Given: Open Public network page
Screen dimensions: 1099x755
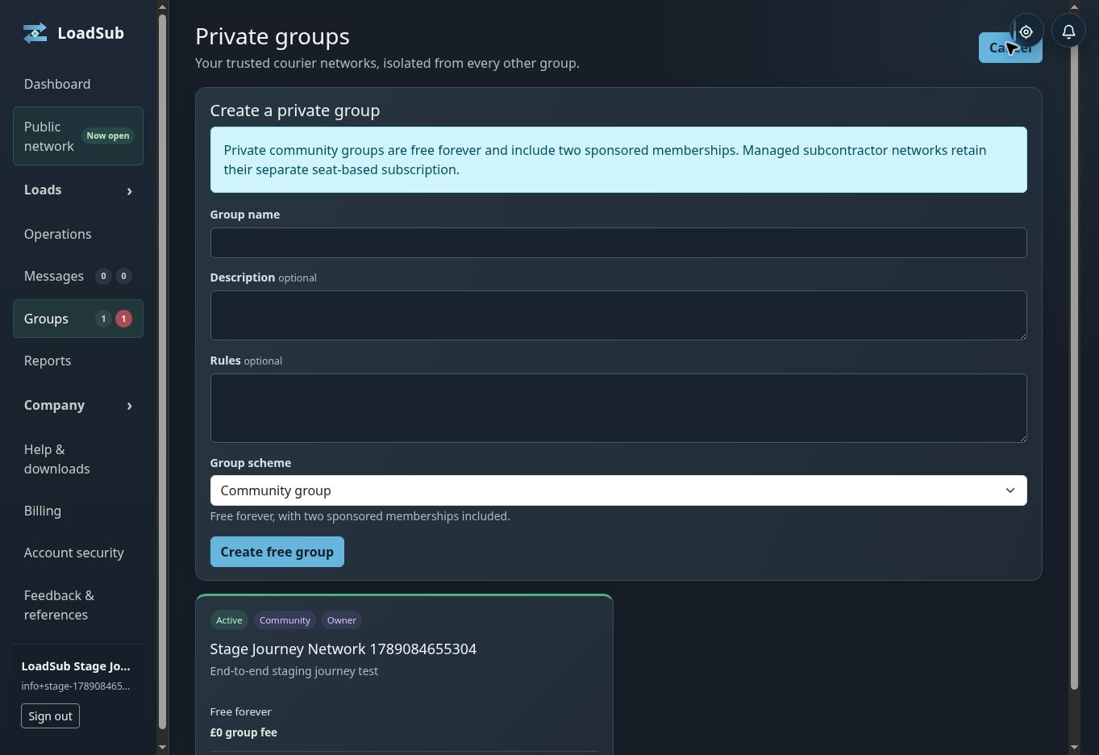Looking at the screenshot, I should coord(78,136).
